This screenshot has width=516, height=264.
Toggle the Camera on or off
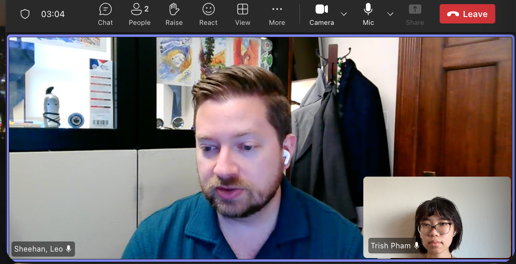(321, 14)
